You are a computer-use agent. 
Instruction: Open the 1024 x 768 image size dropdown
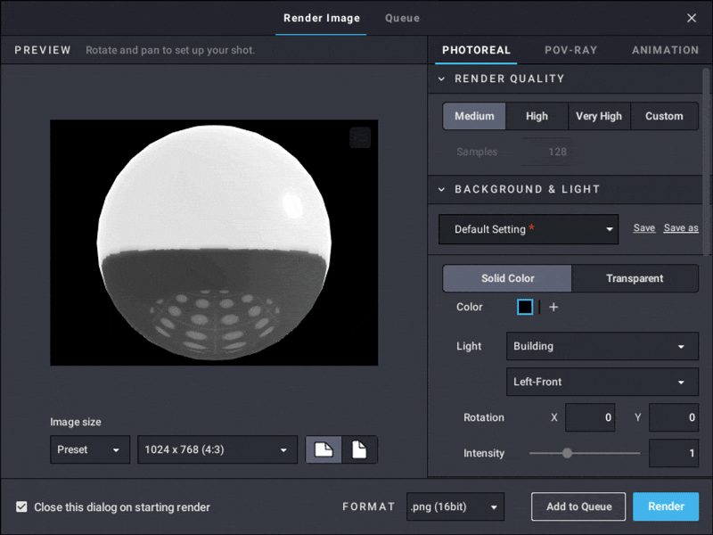tap(217, 450)
